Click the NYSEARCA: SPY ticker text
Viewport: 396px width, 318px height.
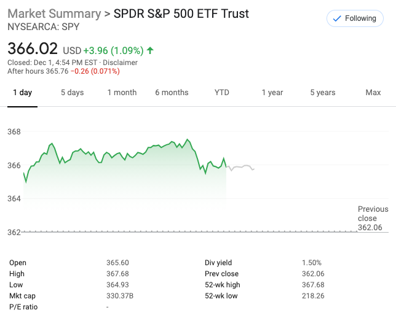pos(43,27)
